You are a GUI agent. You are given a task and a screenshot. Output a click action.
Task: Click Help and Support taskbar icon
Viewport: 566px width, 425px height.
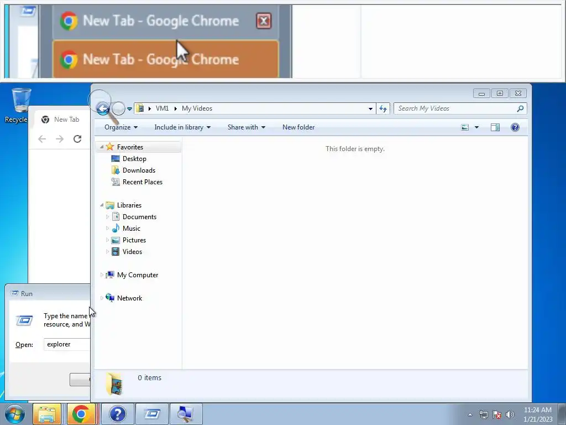pyautogui.click(x=118, y=414)
